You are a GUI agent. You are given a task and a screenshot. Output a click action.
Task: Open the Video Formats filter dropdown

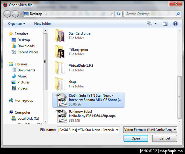click(150, 130)
